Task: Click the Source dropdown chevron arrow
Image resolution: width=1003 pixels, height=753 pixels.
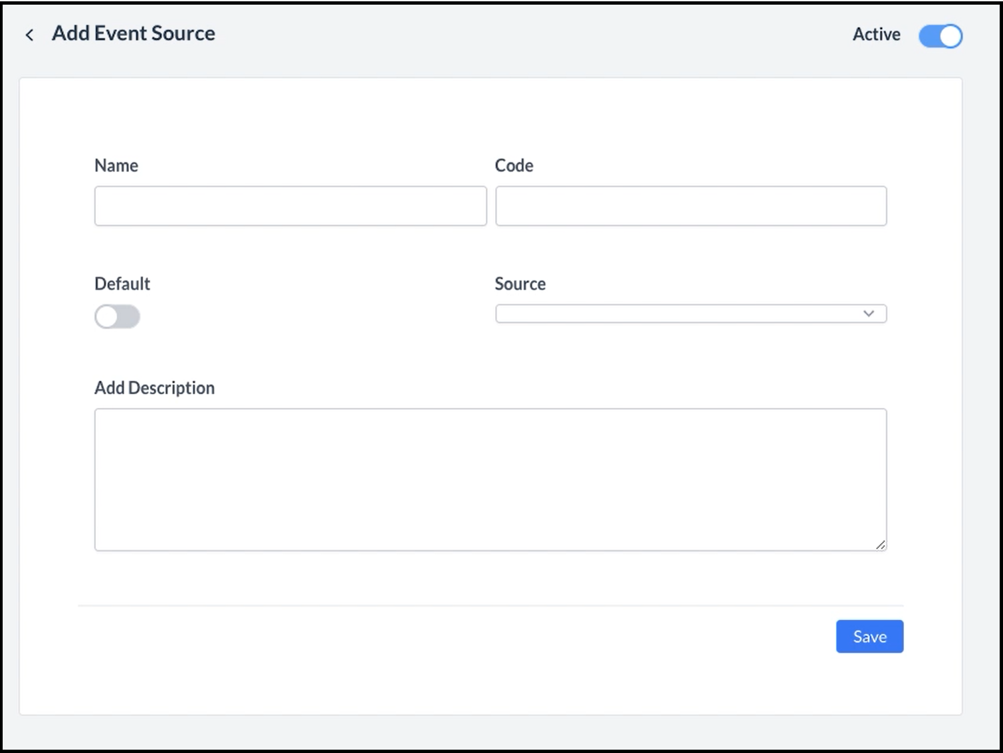Action: pyautogui.click(x=868, y=314)
